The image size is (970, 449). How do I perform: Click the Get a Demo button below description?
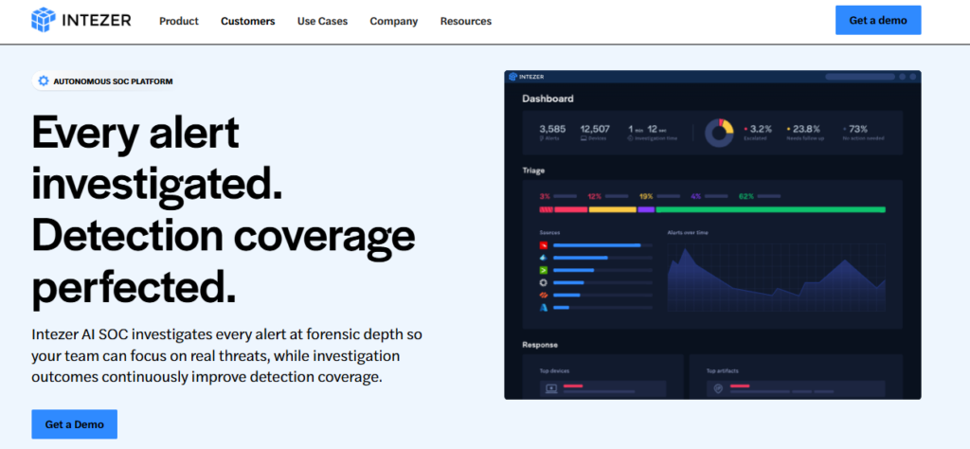coord(74,424)
